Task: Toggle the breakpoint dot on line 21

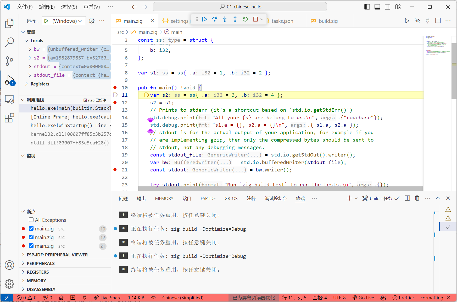Action: (x=115, y=170)
